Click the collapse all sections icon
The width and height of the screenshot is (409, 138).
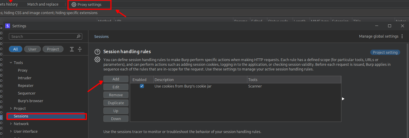tap(80, 49)
